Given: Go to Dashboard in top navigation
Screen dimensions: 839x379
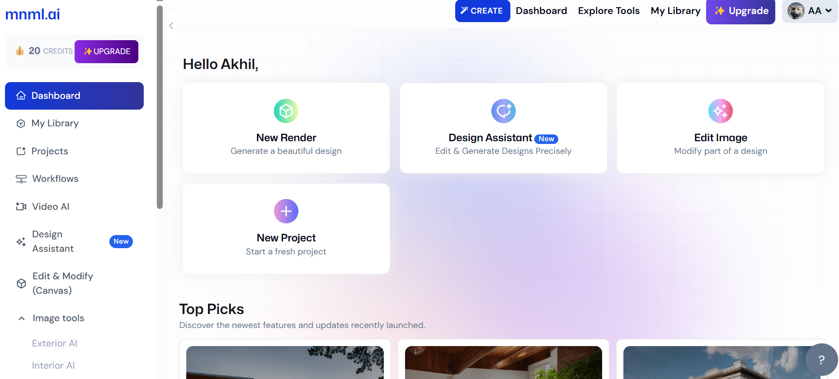Looking at the screenshot, I should point(541,11).
